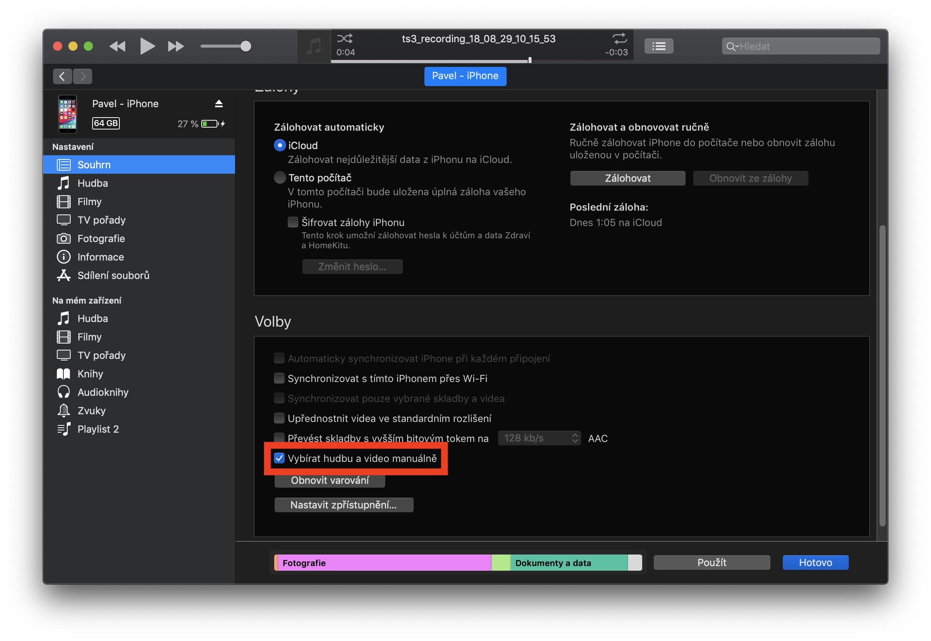Click the Audioknihy headphones icon

tap(63, 392)
